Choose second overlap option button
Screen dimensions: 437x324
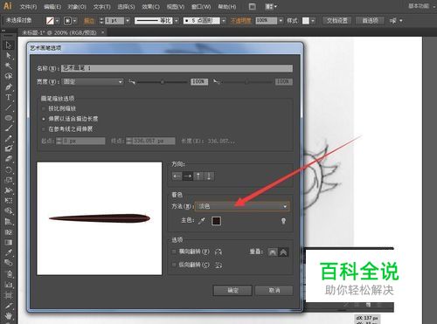(x=283, y=252)
